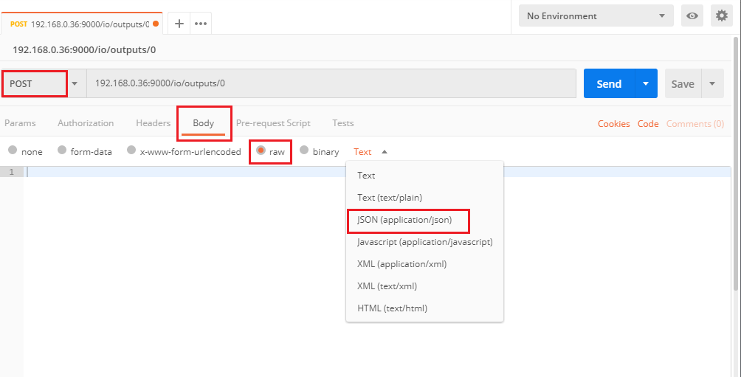
Task: Click line number 1 in editor gutter
Action: click(x=11, y=172)
